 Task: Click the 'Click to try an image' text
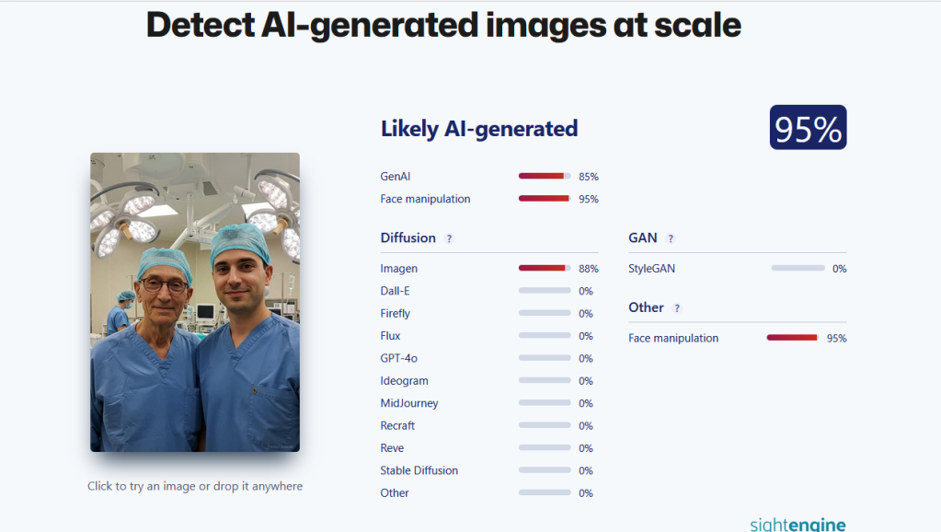(x=195, y=486)
